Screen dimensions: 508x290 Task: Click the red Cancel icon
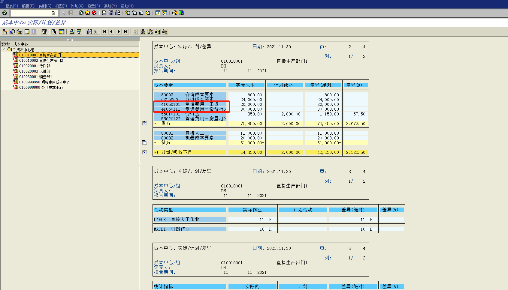[94, 13]
